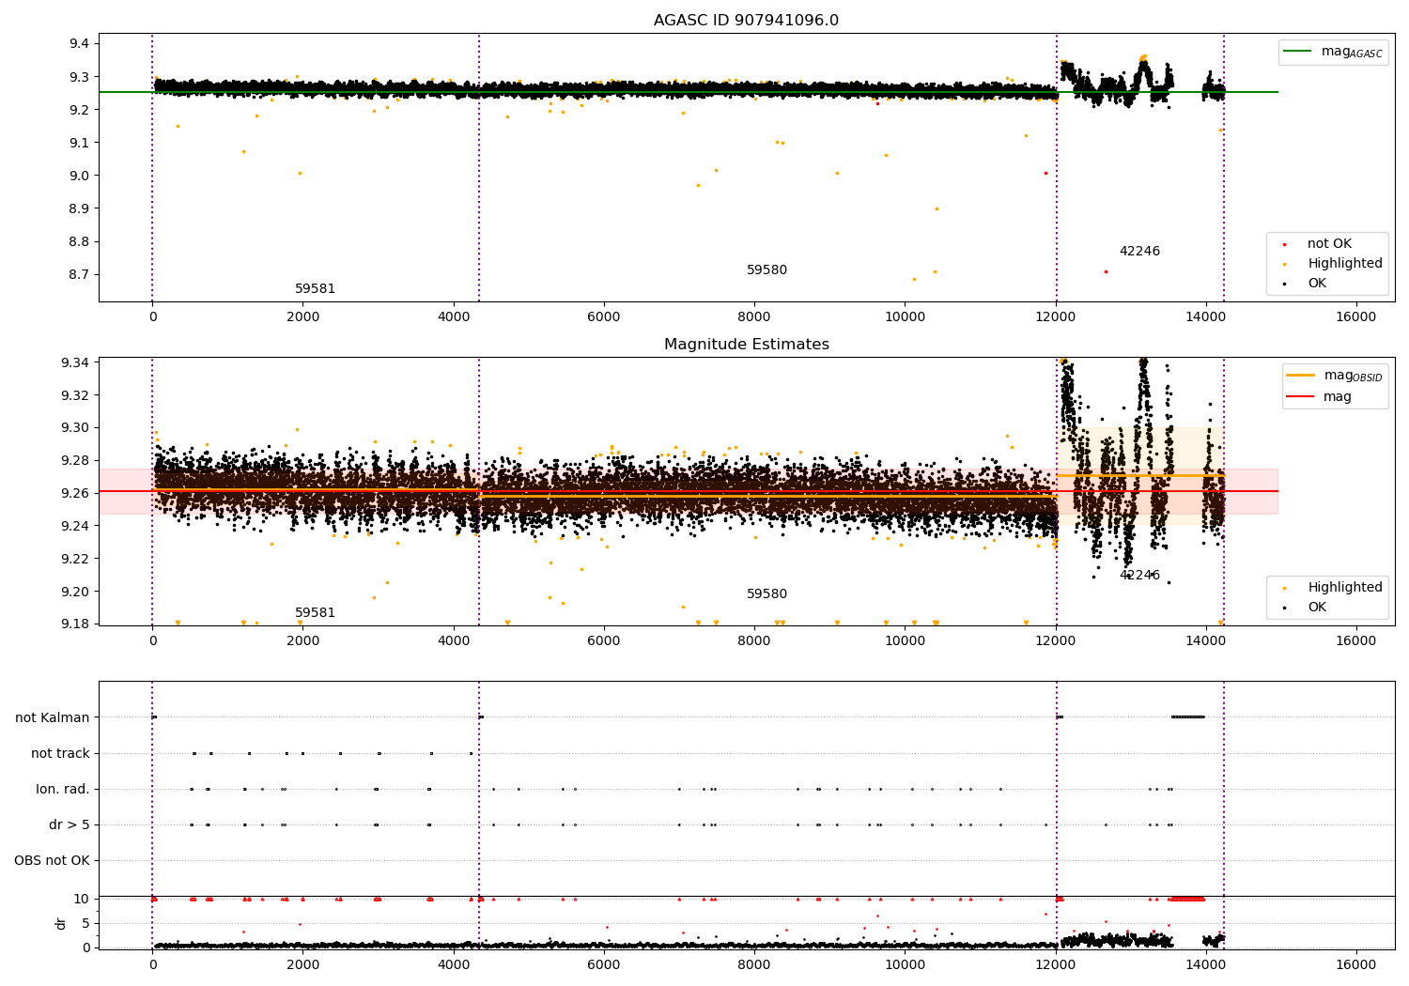The height and width of the screenshot is (986, 1409).
Task: Click the 9.18 y-axis tick label
Action: click(x=75, y=624)
